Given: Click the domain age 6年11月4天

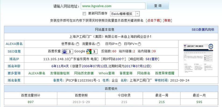Looking at the screenshot, I should coord(60,66).
